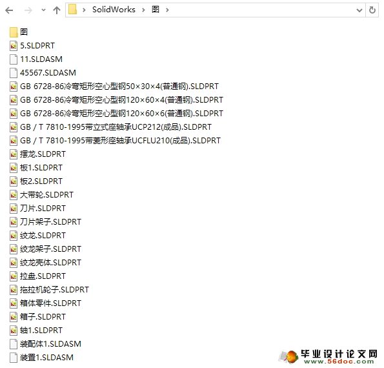Select file name 11.SLDASM

pyautogui.click(x=41, y=59)
